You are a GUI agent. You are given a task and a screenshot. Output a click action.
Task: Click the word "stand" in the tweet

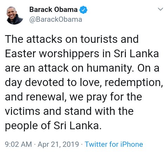click(x=78, y=111)
